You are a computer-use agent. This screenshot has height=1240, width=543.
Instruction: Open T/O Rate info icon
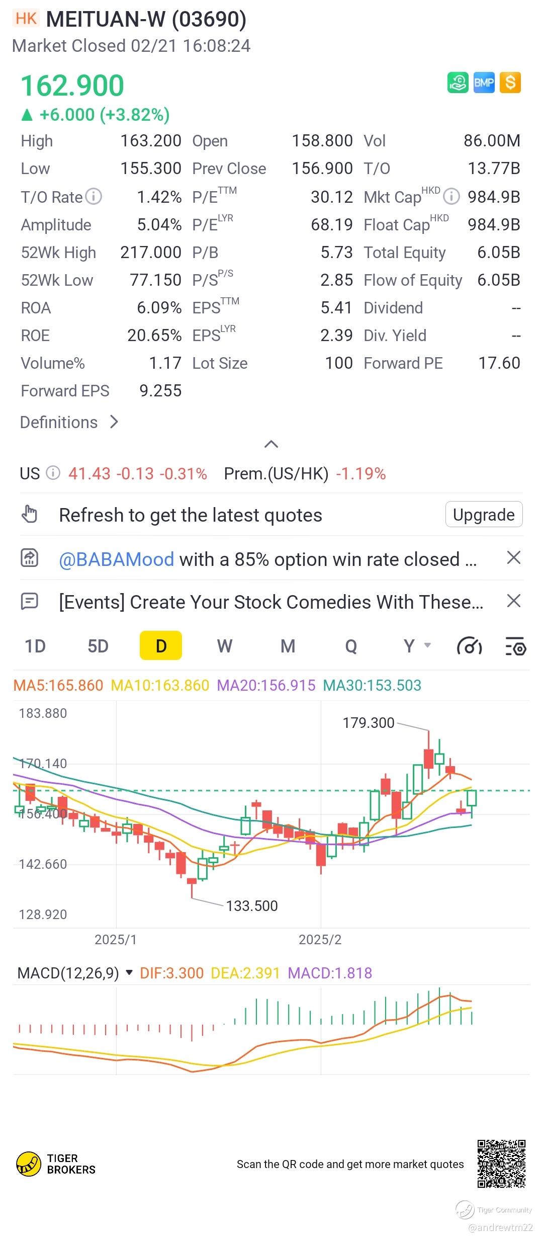pyautogui.click(x=94, y=196)
